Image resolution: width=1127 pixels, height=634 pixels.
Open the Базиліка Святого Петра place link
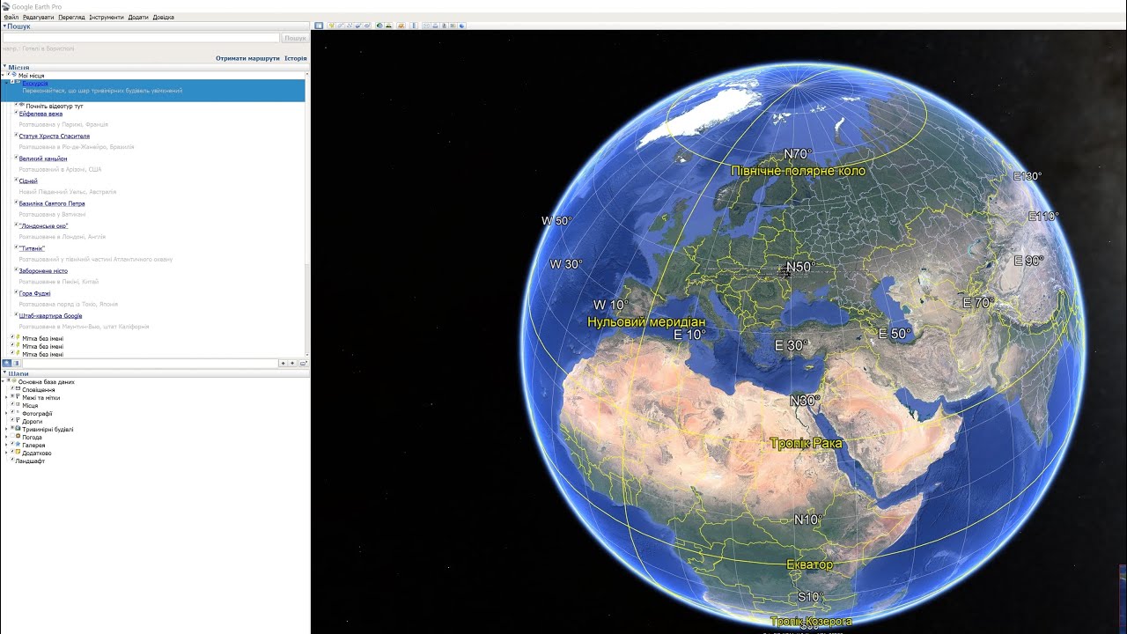coord(52,203)
